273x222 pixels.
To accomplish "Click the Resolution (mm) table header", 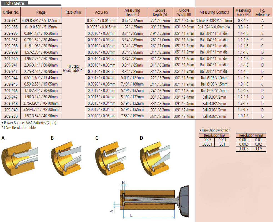I will tap(251, 135).
